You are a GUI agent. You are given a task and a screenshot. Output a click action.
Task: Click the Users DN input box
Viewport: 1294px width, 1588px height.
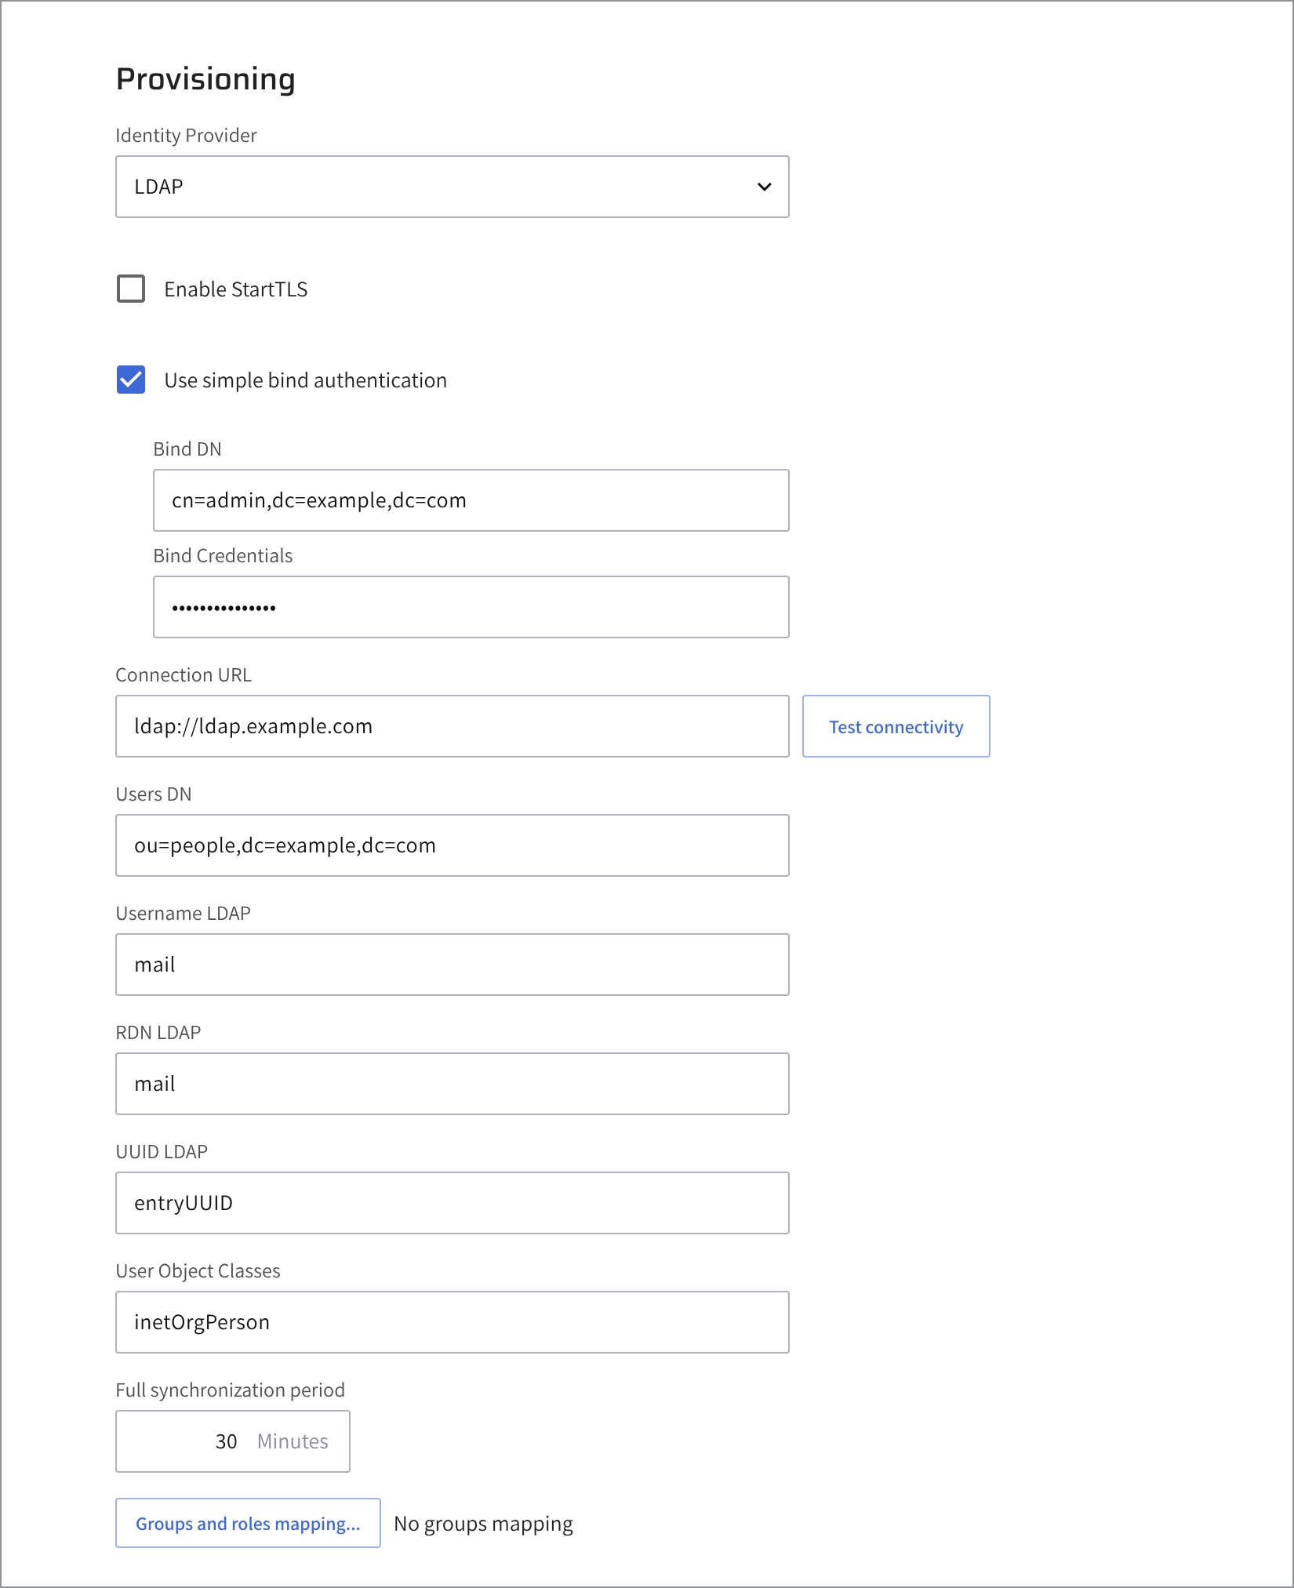452,845
